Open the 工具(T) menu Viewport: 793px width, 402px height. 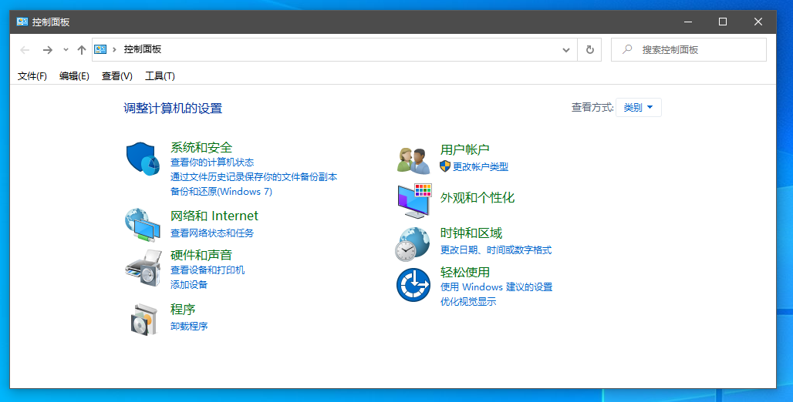(160, 76)
